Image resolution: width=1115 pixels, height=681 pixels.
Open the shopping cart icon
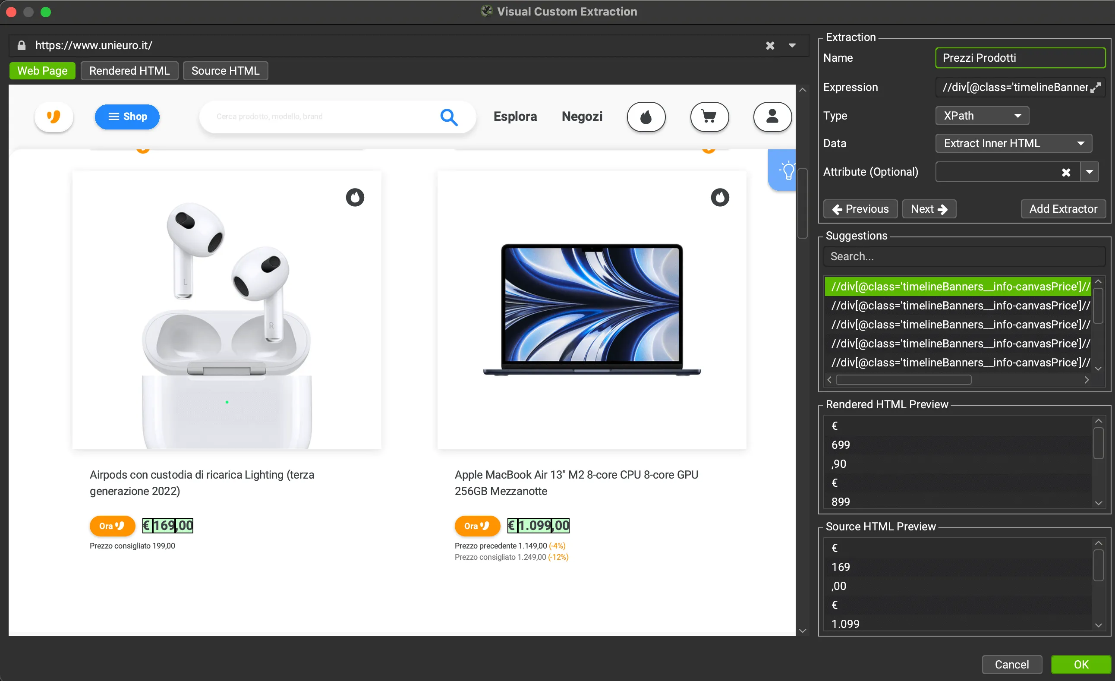click(709, 117)
